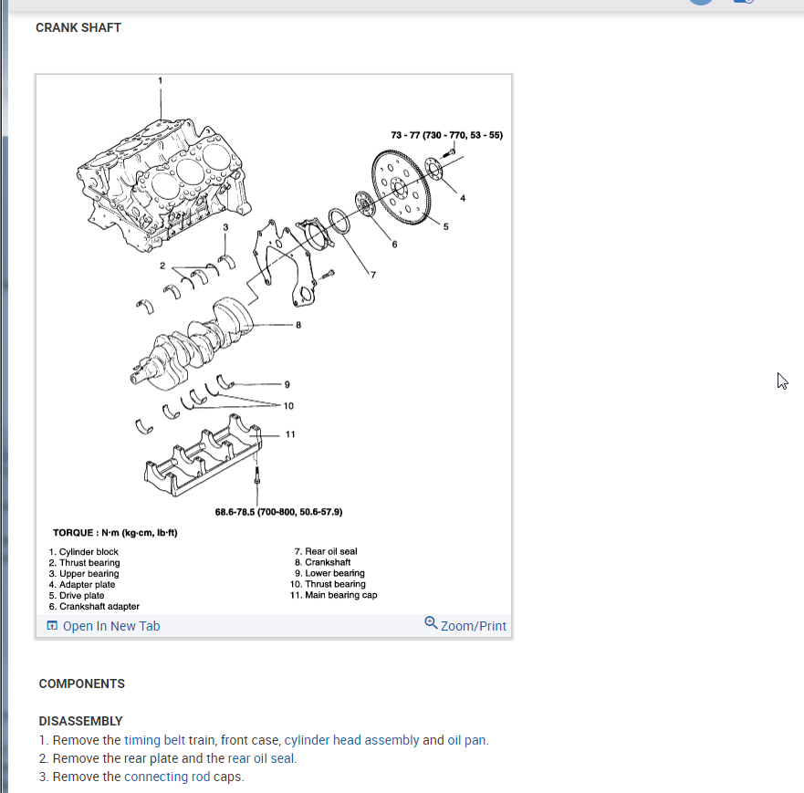Click the Open In New Tab window icon

[x=53, y=626]
